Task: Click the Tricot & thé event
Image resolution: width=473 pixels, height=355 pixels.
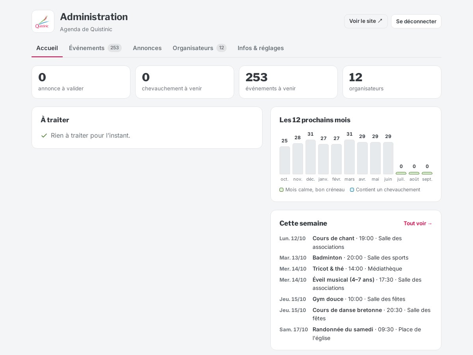Action: [x=356, y=269]
